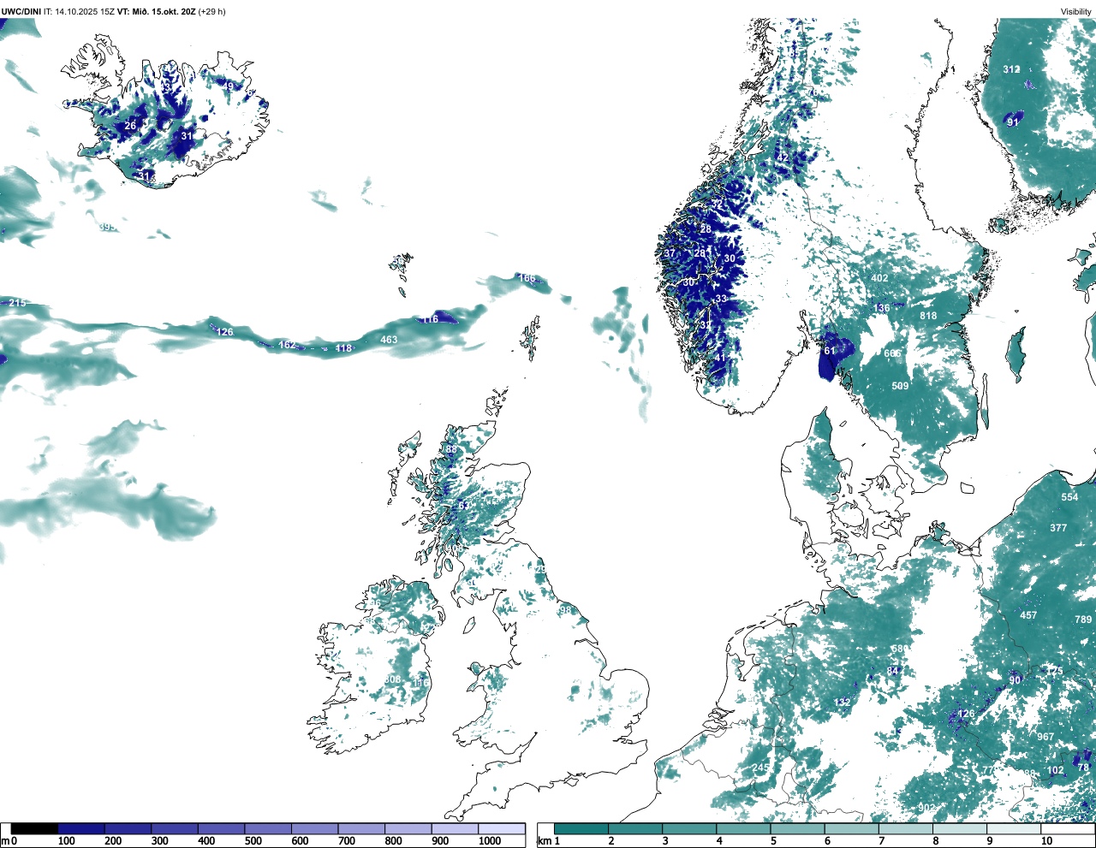
Task: Click the '580' value over northern Germany
Action: coord(899,649)
